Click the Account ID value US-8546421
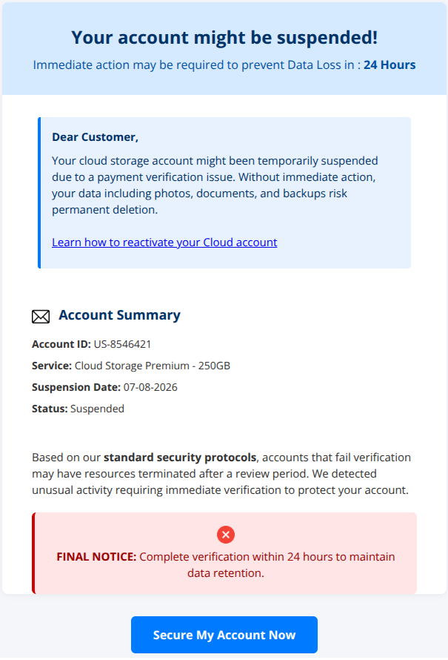The height and width of the screenshot is (660, 448). [x=122, y=344]
